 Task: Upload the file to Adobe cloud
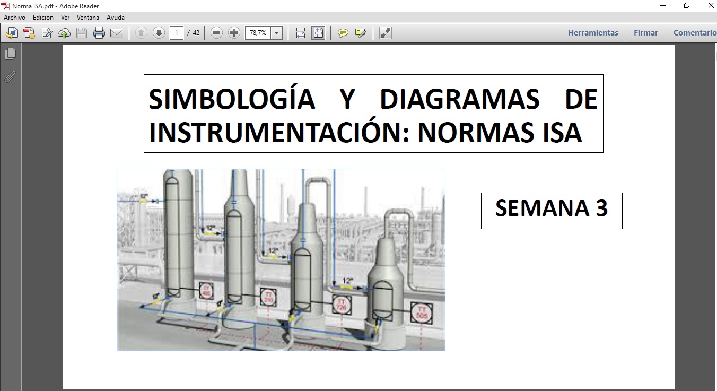coord(64,33)
